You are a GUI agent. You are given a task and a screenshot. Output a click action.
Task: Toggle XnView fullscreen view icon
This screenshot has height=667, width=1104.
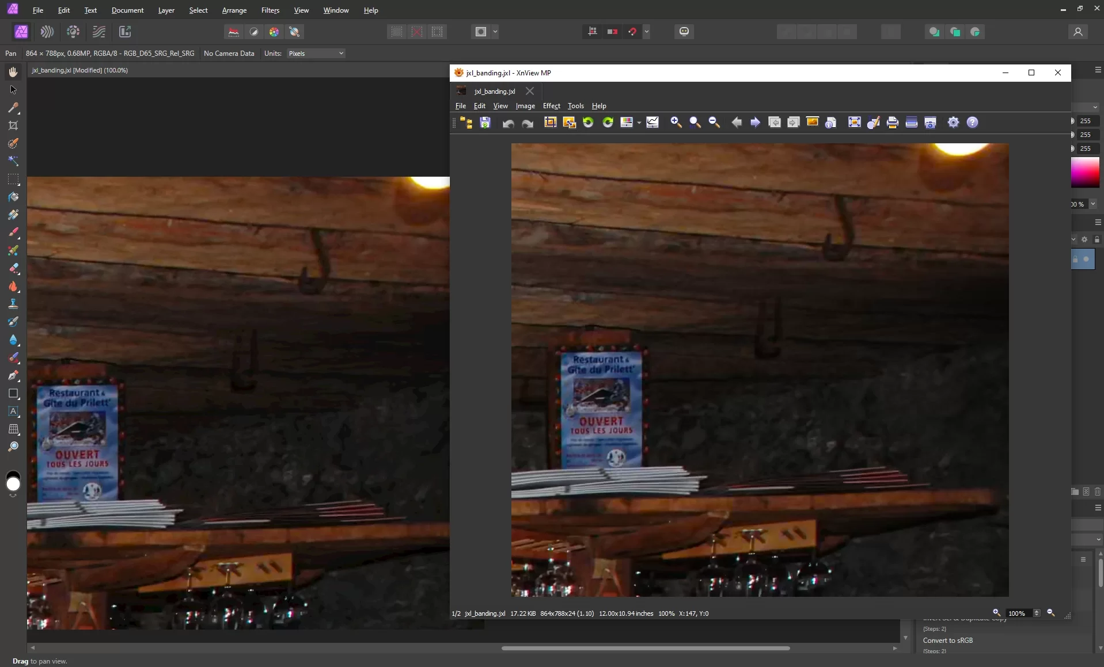pos(854,122)
